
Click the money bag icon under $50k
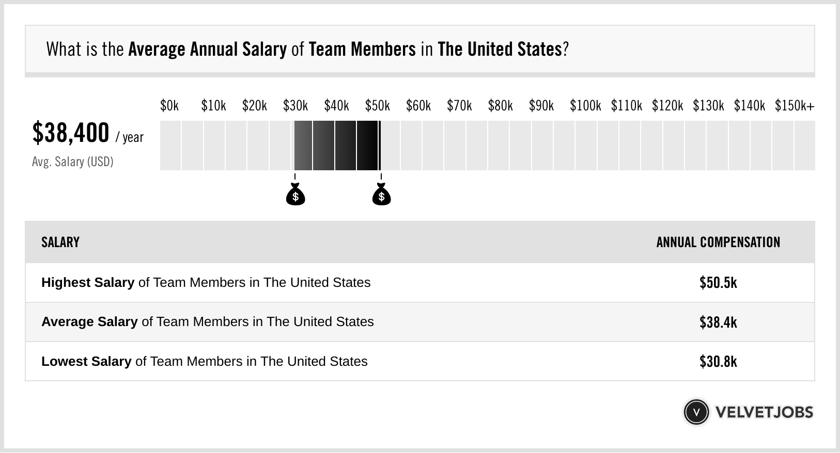tap(382, 196)
